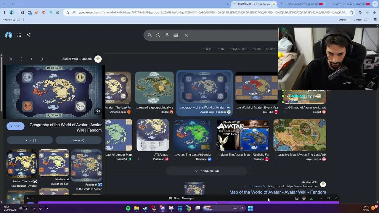Viewport: 379px width, 213px height.
Task: Open the zoom magnifier in the address bar
Action: 74,12
